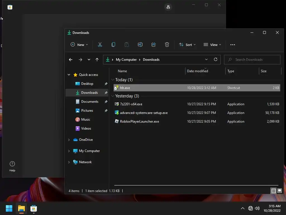Select RobloxPlayerLauncher.exe file name

[140, 121]
